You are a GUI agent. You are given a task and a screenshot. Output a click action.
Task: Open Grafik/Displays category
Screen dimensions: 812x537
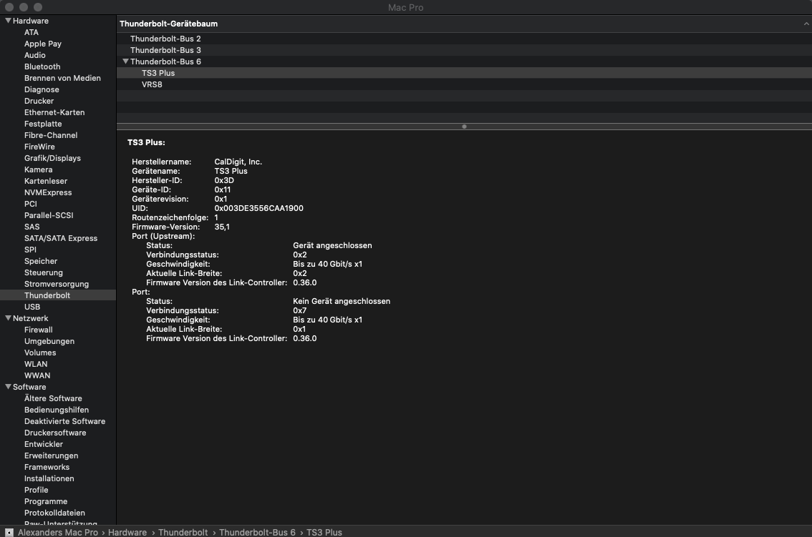click(x=52, y=158)
